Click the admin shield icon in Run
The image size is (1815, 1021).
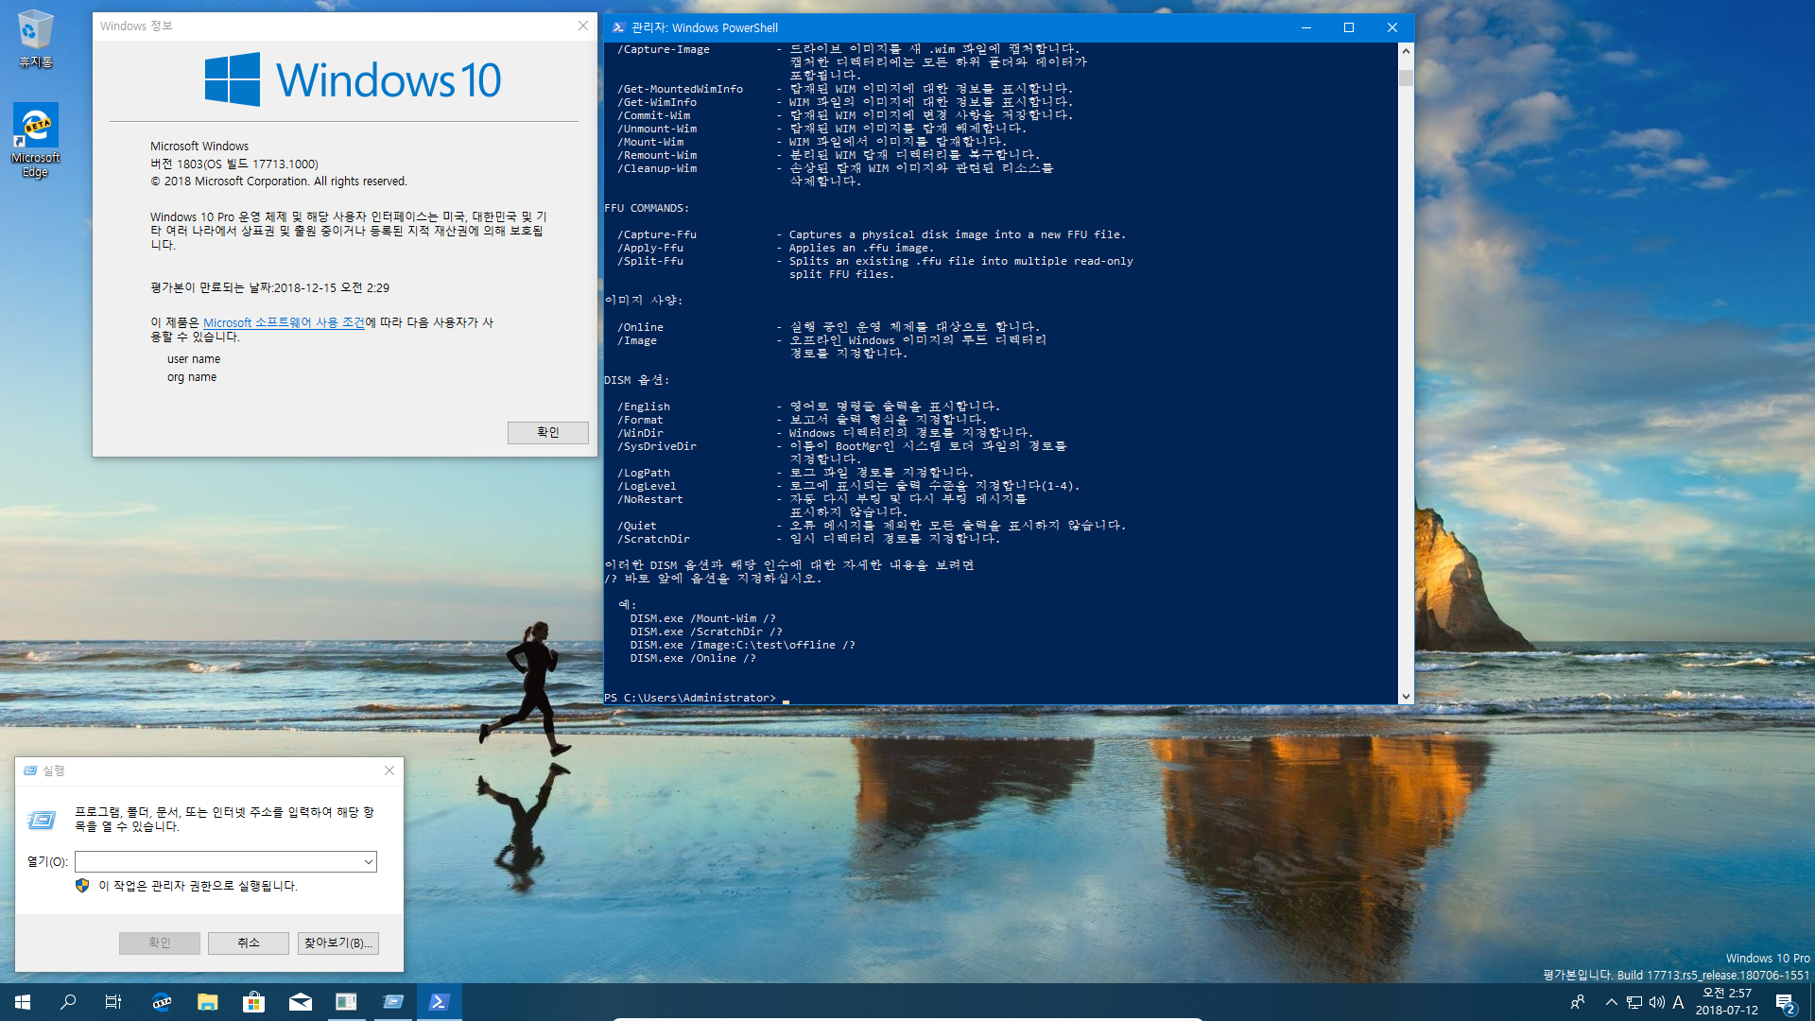(82, 886)
